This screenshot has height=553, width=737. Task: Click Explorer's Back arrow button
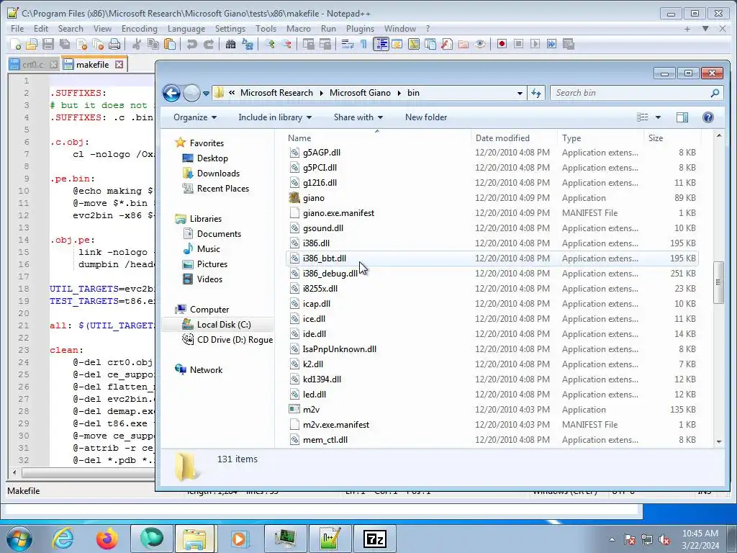[x=171, y=93]
